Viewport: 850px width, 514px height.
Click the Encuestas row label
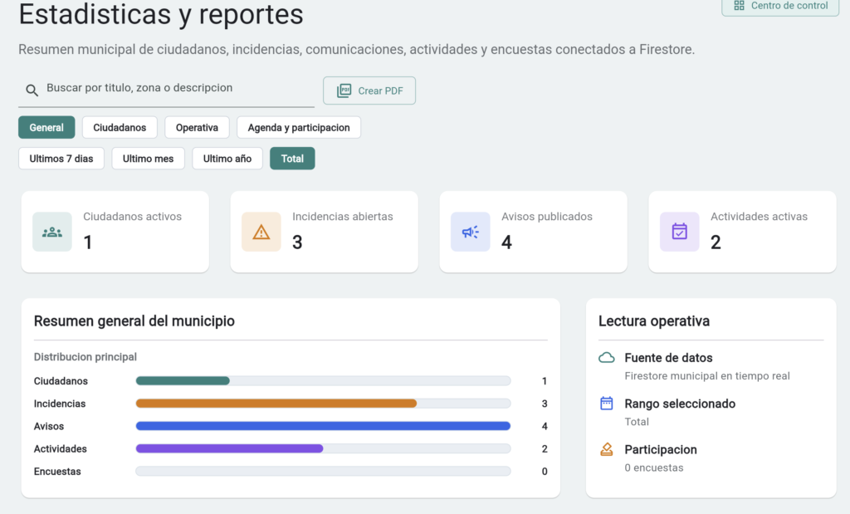[57, 471]
